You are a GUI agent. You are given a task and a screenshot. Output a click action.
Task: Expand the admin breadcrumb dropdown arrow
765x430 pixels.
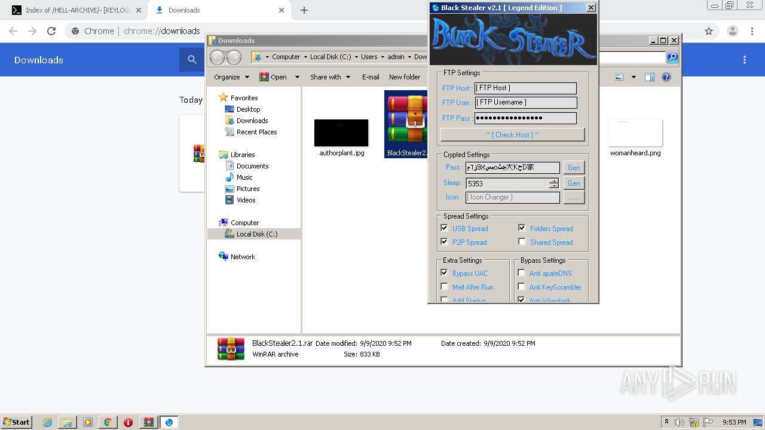coord(409,57)
